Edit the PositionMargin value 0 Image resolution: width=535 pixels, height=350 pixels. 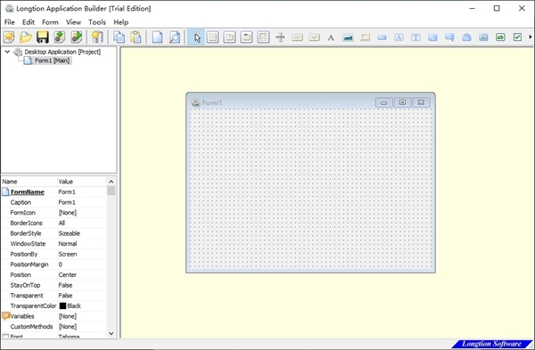61,265
